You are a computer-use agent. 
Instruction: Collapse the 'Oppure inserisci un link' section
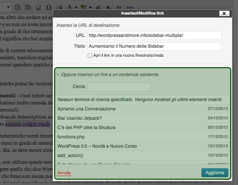[58, 75]
